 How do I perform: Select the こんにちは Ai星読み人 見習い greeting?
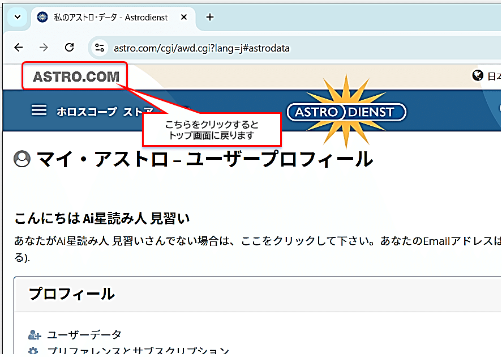102,219
